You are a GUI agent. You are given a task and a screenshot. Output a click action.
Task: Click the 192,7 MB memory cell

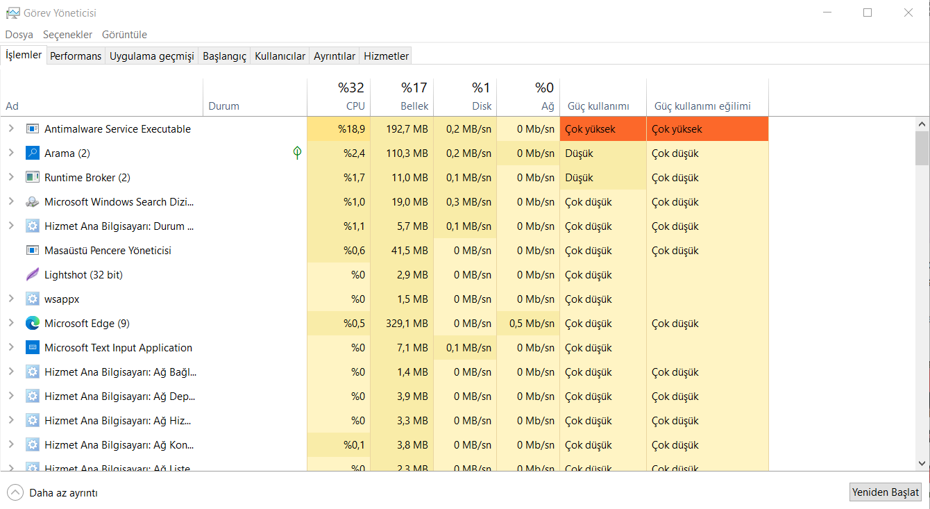[402, 129]
